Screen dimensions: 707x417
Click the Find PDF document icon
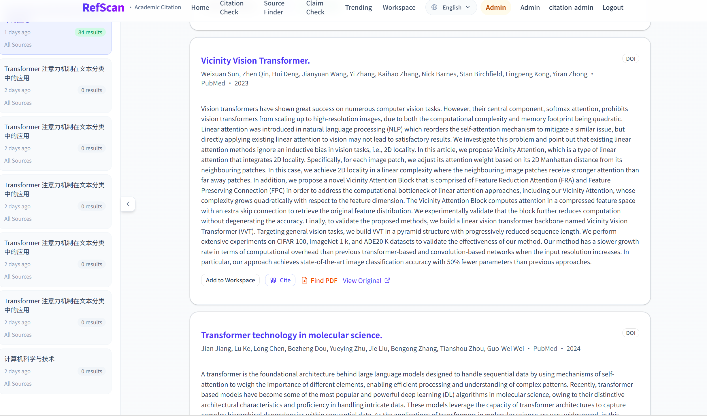304,280
